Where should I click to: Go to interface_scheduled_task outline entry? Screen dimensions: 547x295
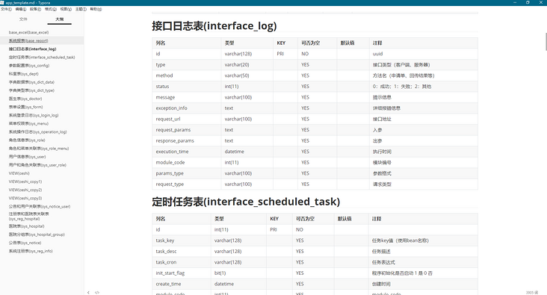(42, 58)
